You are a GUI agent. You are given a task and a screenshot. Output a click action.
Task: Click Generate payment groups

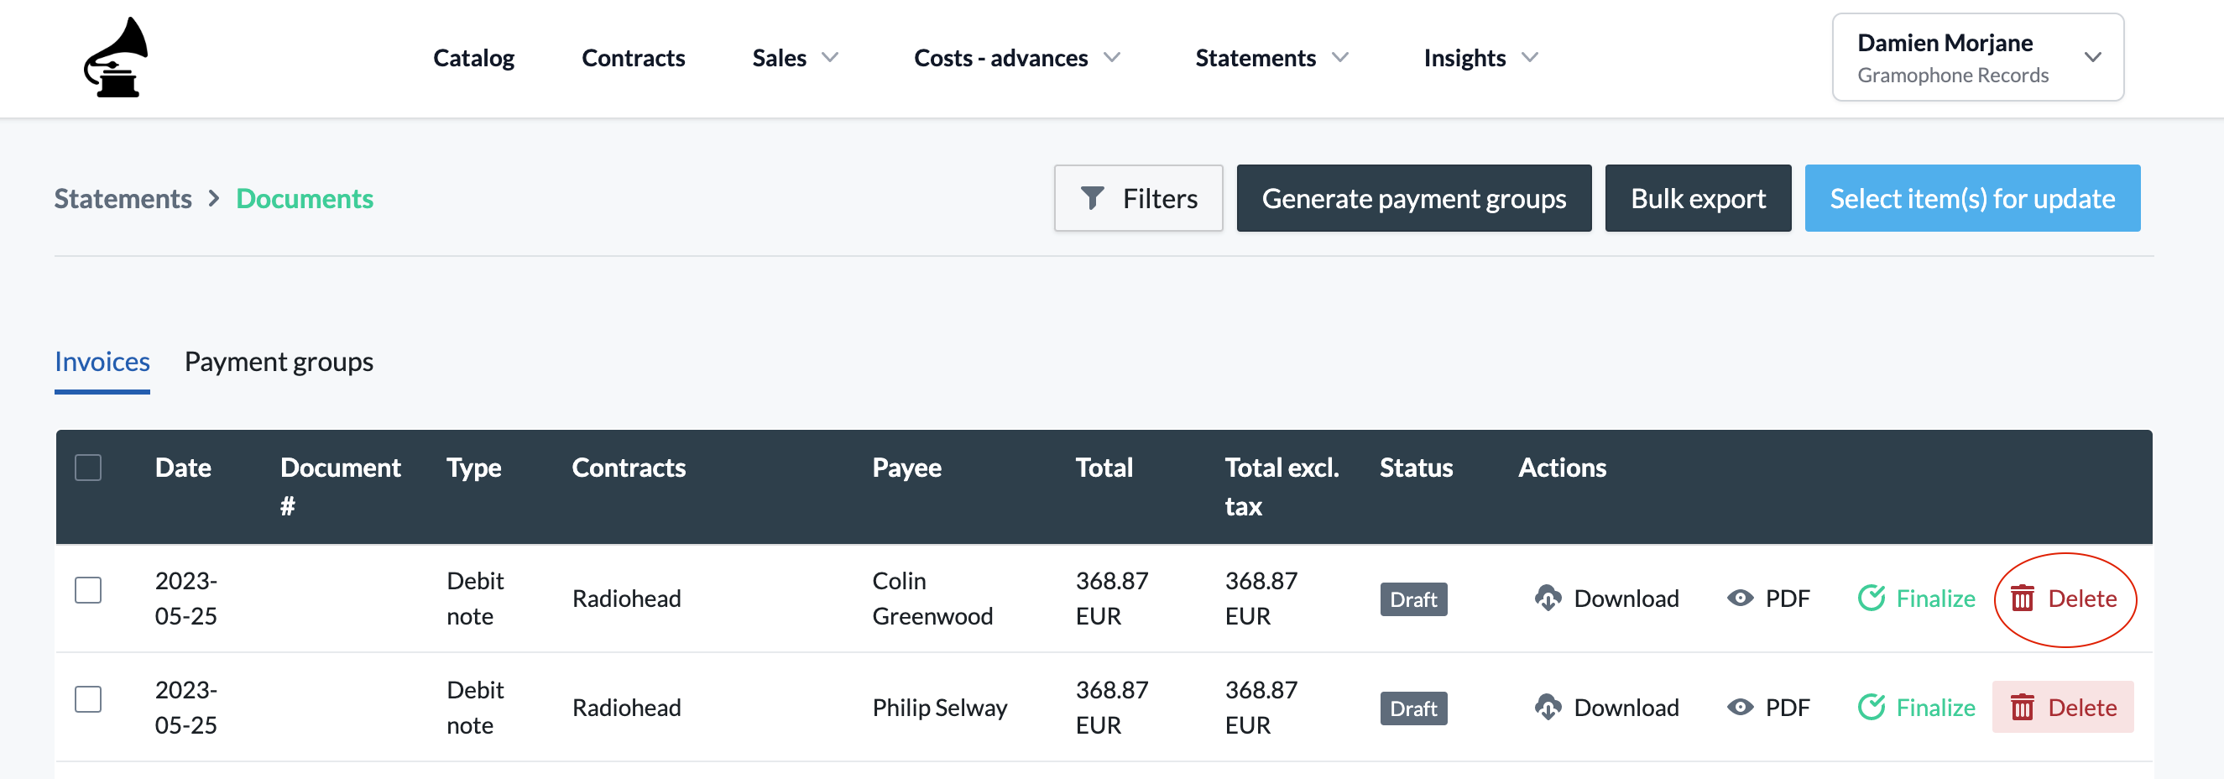[1413, 199]
